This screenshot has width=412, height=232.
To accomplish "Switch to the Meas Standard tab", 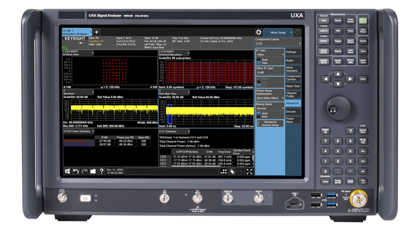I will pyautogui.click(x=293, y=69).
